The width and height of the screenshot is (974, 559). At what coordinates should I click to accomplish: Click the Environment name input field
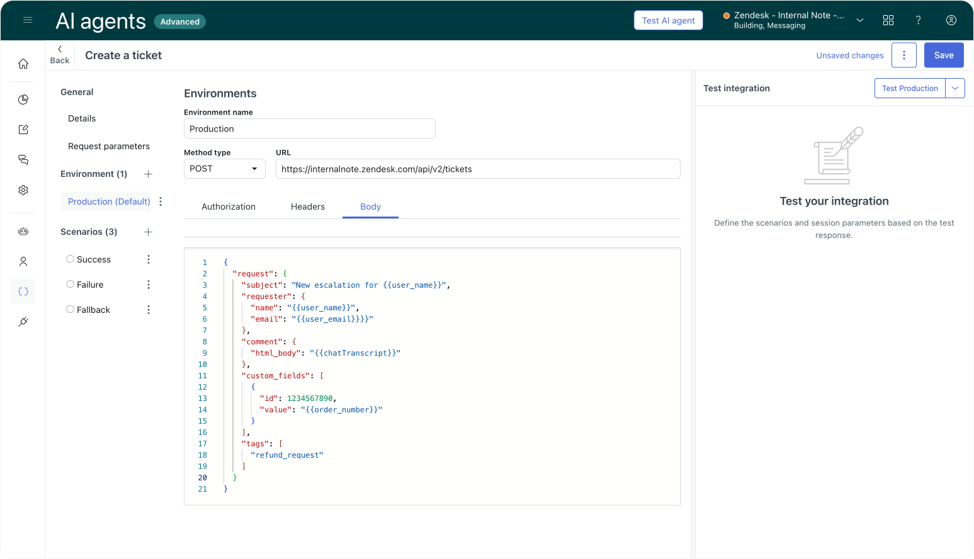point(309,128)
